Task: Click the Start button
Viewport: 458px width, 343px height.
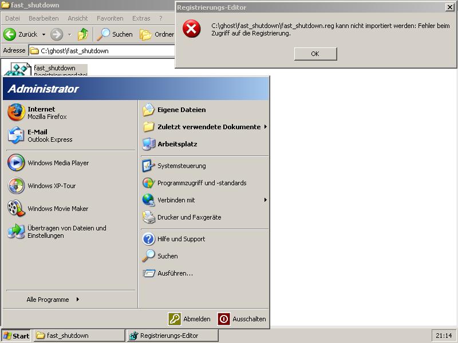Action: [17, 336]
